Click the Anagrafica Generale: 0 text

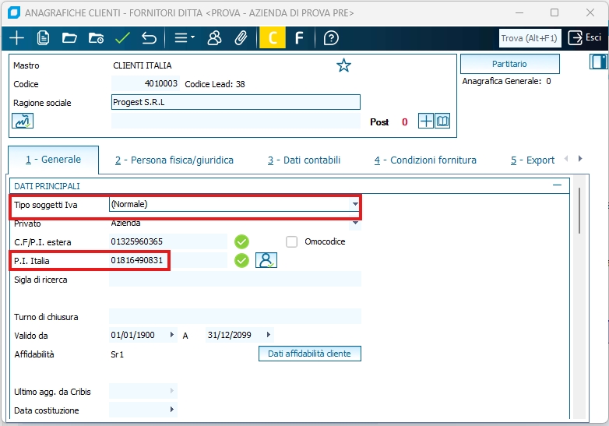[x=506, y=81]
